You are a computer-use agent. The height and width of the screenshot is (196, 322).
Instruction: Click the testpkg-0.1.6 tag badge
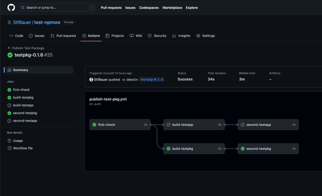point(152,80)
